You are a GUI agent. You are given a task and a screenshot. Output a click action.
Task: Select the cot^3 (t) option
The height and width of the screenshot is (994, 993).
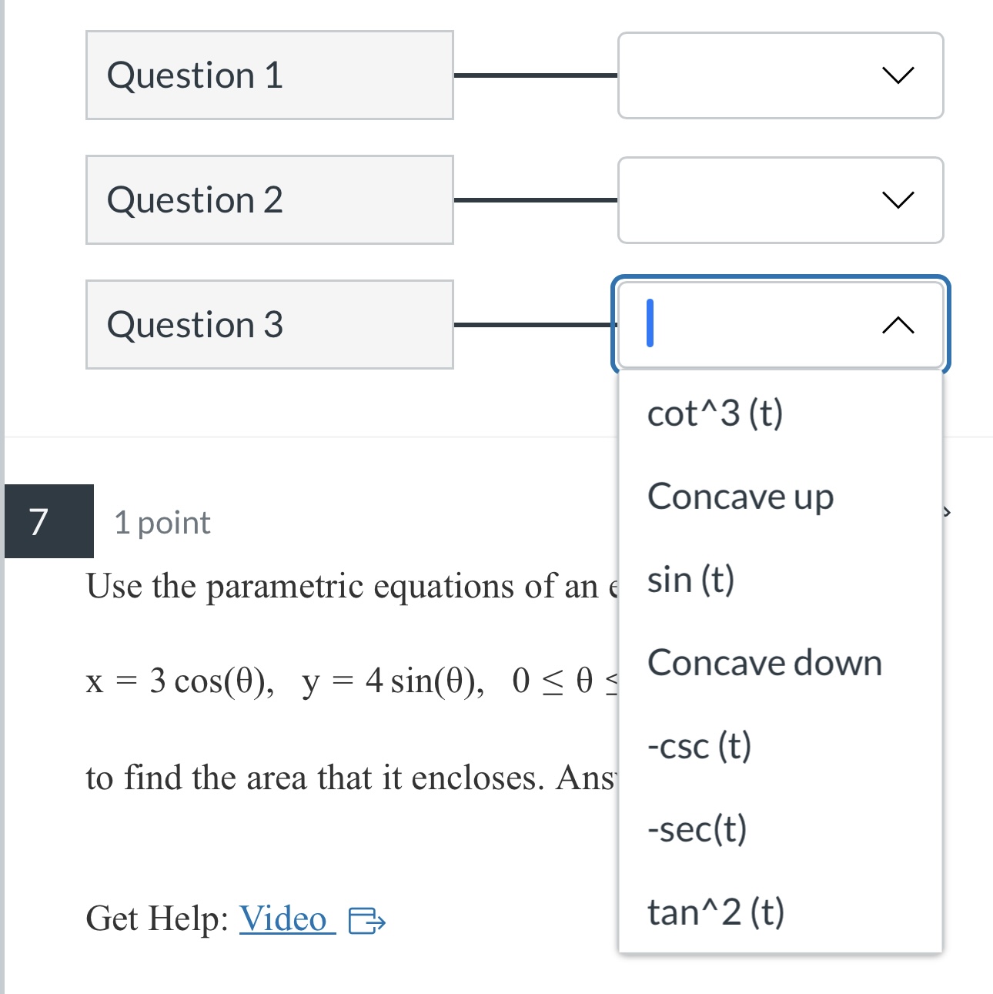tap(716, 413)
